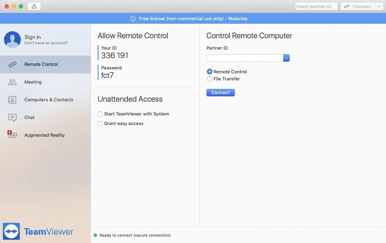The width and height of the screenshot is (386, 243).
Task: Click the user avatar profile icon
Action: 12,39
